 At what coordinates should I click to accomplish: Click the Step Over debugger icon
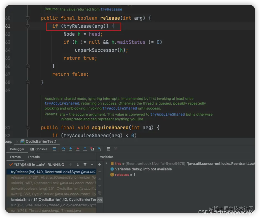[x=63, y=149]
